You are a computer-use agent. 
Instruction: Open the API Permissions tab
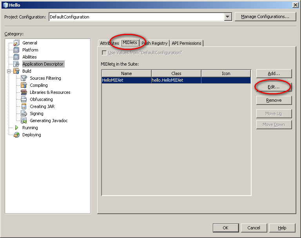[x=187, y=43]
